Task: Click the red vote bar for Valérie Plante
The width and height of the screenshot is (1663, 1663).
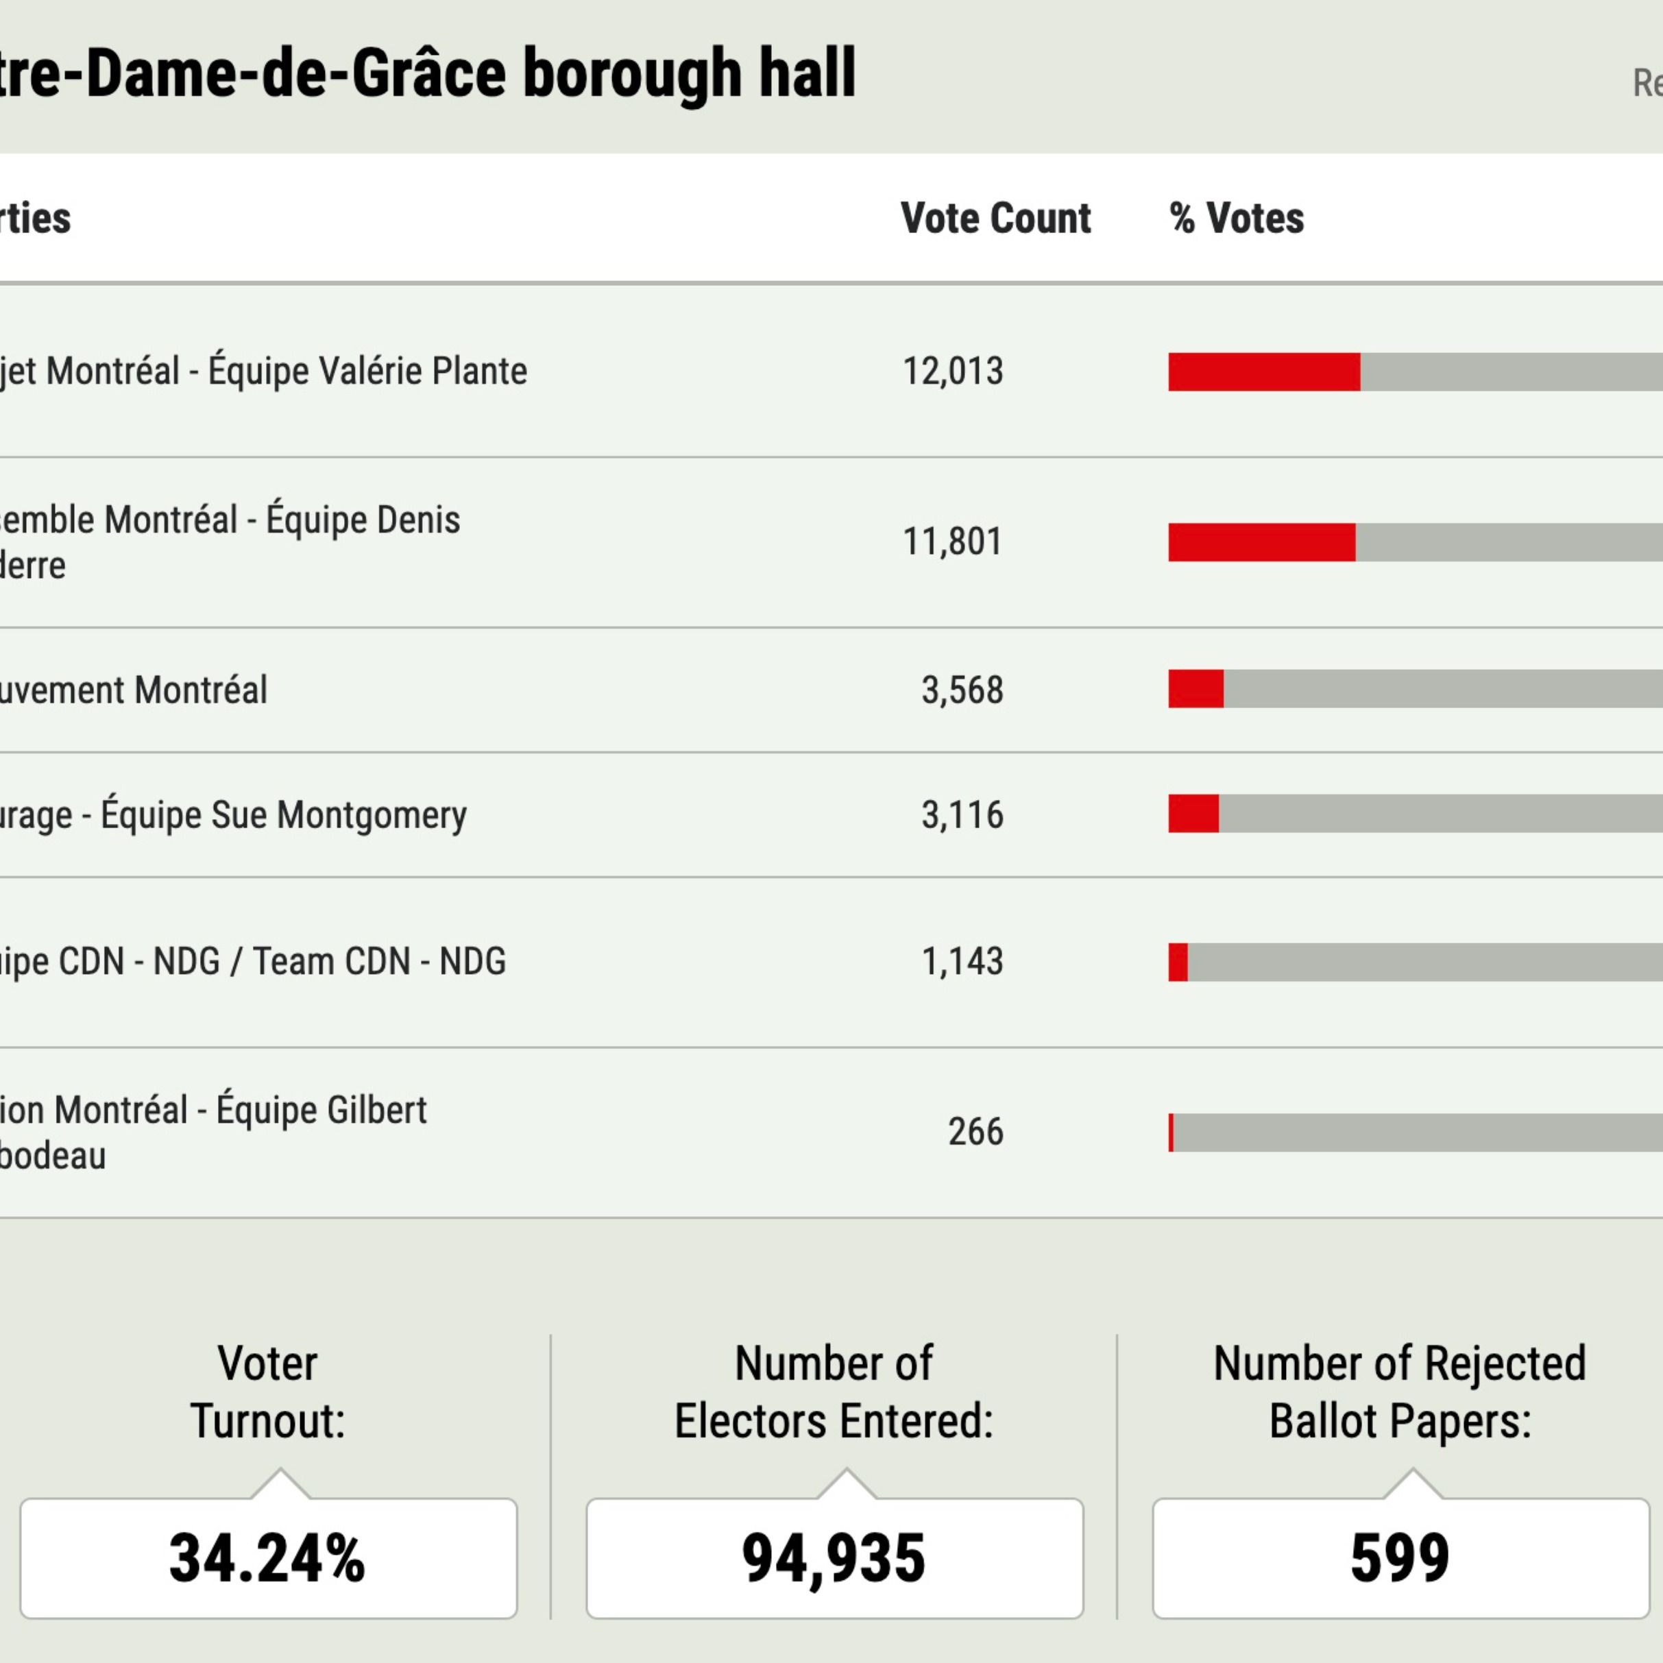Action: tap(1263, 372)
